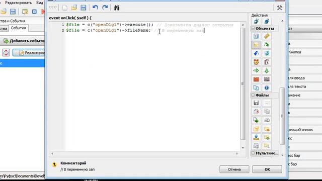322x181 pixels.
Task: Select the blue return arrow action icon
Action: click(x=256, y=53)
